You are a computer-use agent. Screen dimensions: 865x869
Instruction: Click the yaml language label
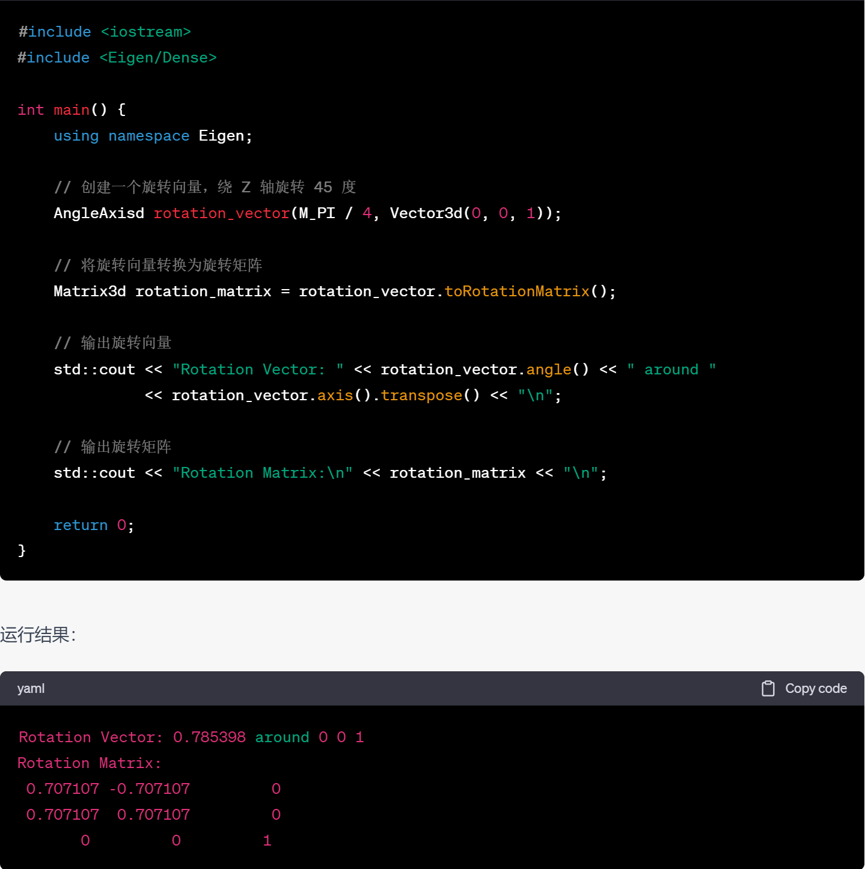[31, 689]
